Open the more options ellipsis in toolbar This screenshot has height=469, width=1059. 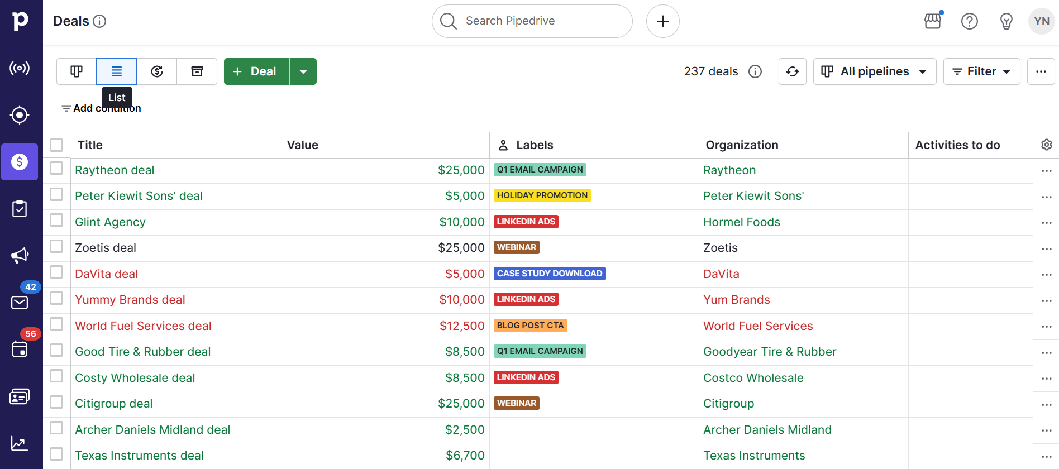click(1041, 71)
